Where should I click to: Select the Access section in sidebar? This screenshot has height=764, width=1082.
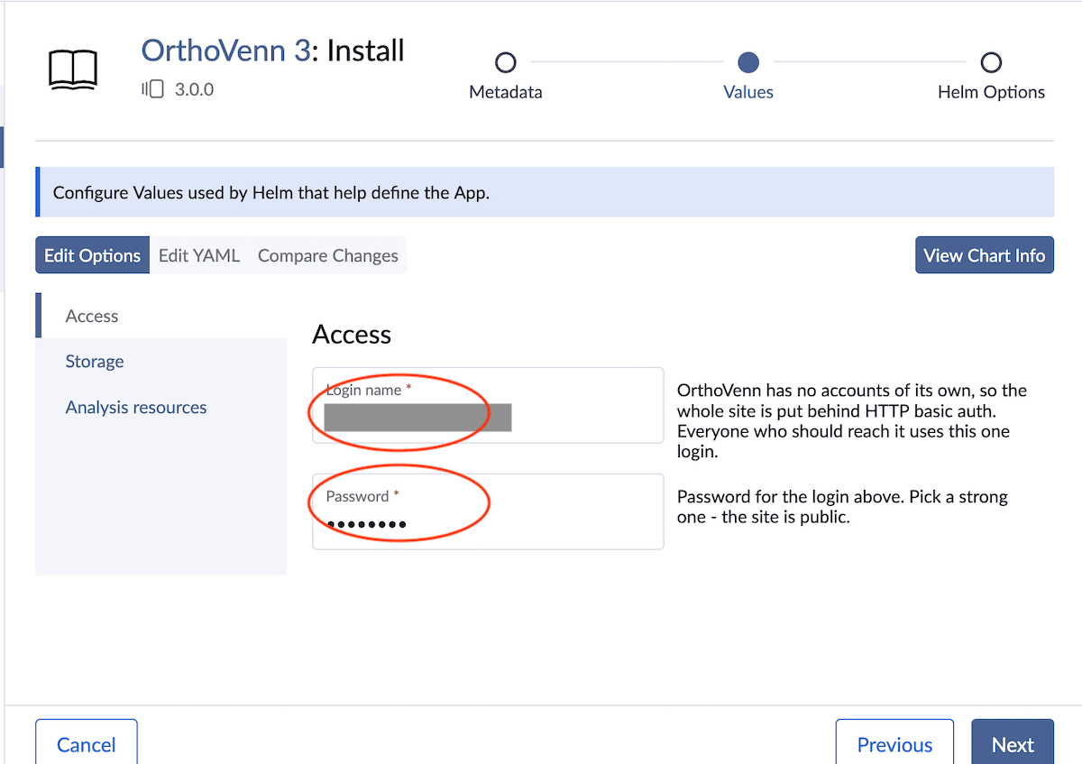click(x=161, y=316)
